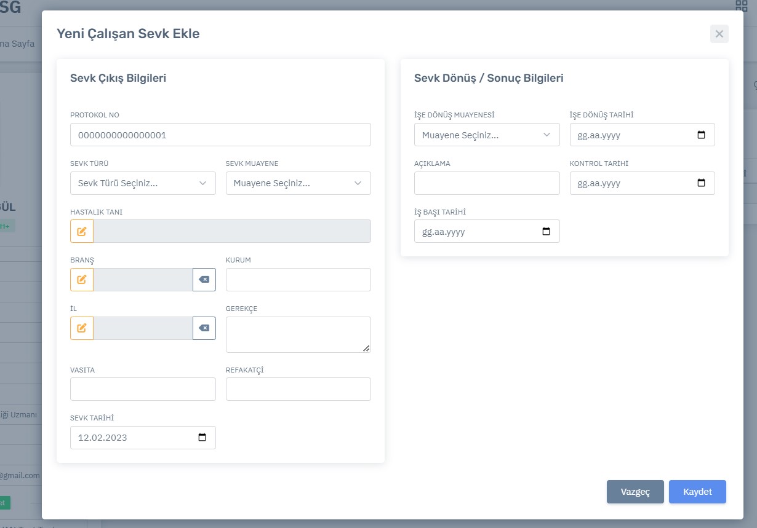The width and height of the screenshot is (757, 528).
Task: Close the Yeni Çalışan Sevk Ekle dialog
Action: click(719, 34)
